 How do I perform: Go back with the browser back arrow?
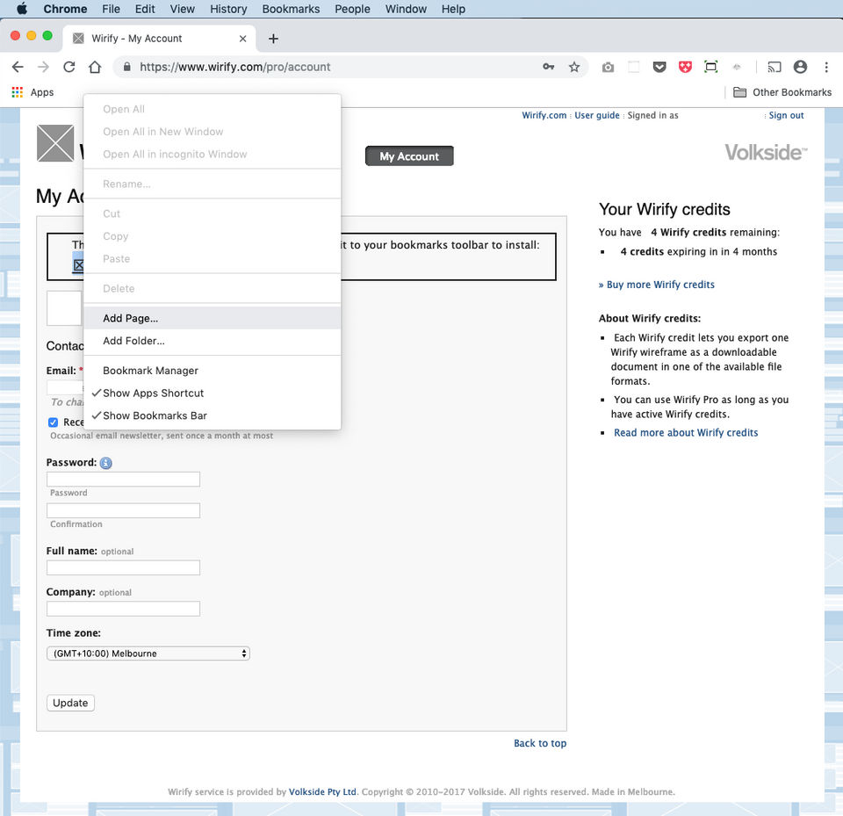18,67
